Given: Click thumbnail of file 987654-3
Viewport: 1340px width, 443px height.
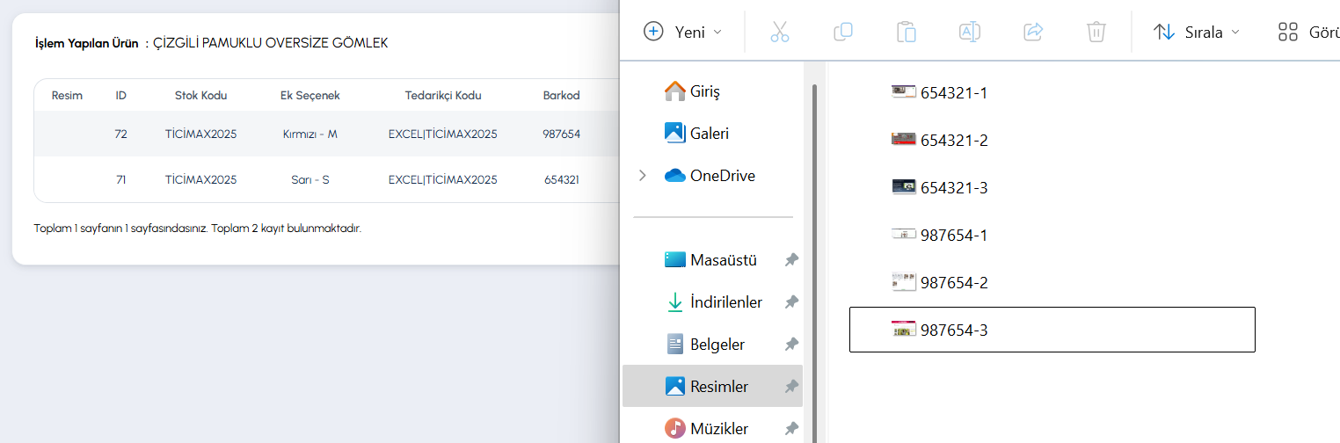Looking at the screenshot, I should click(904, 330).
